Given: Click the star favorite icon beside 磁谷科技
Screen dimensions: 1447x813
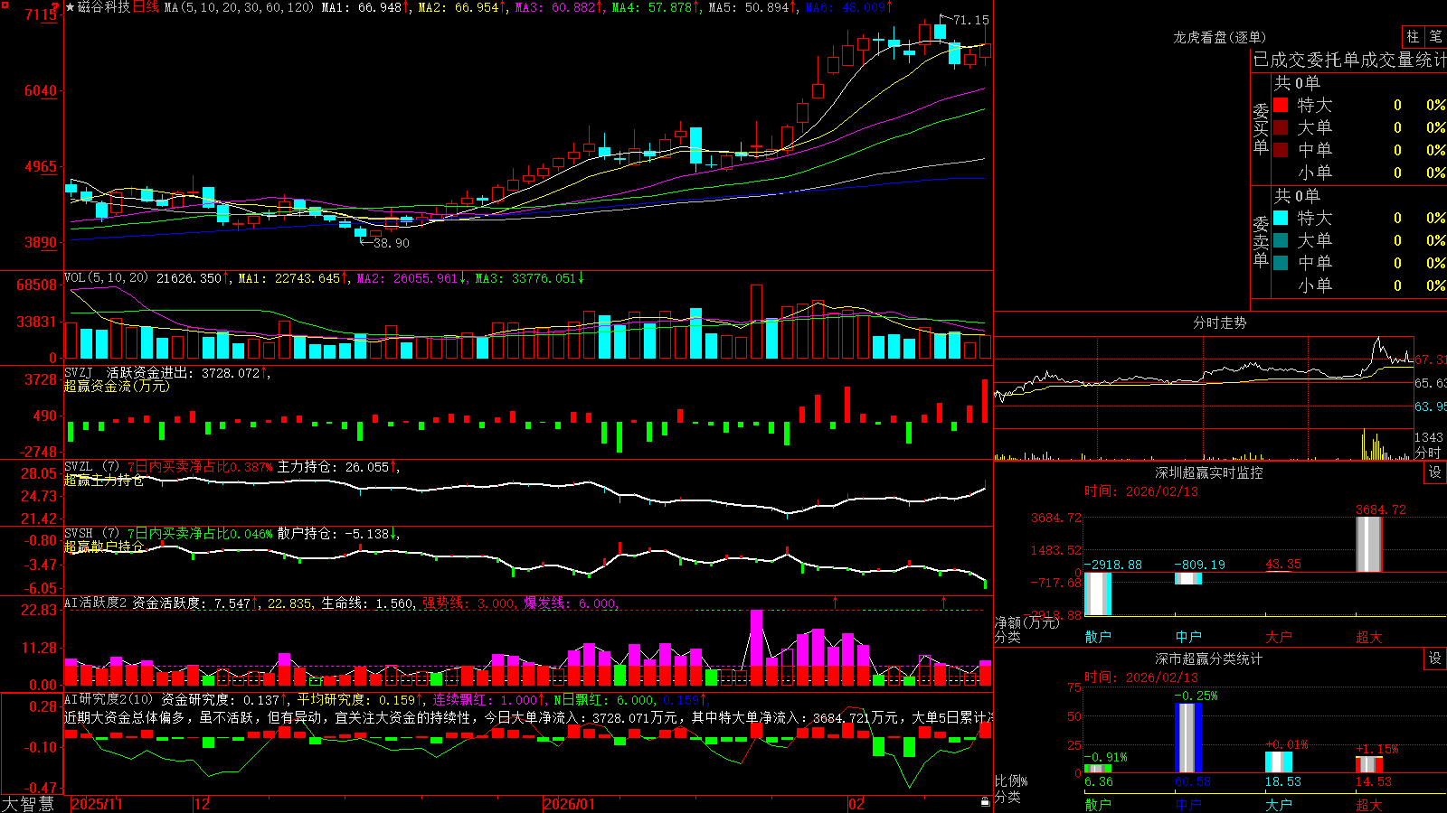Looking at the screenshot, I should pyautogui.click(x=70, y=7).
